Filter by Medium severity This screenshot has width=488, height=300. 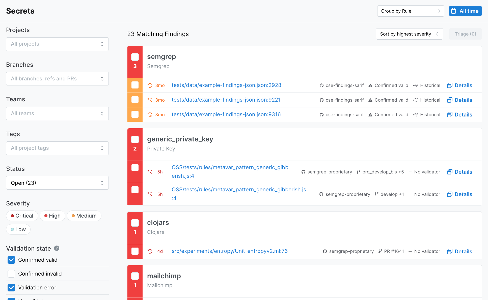(x=84, y=216)
